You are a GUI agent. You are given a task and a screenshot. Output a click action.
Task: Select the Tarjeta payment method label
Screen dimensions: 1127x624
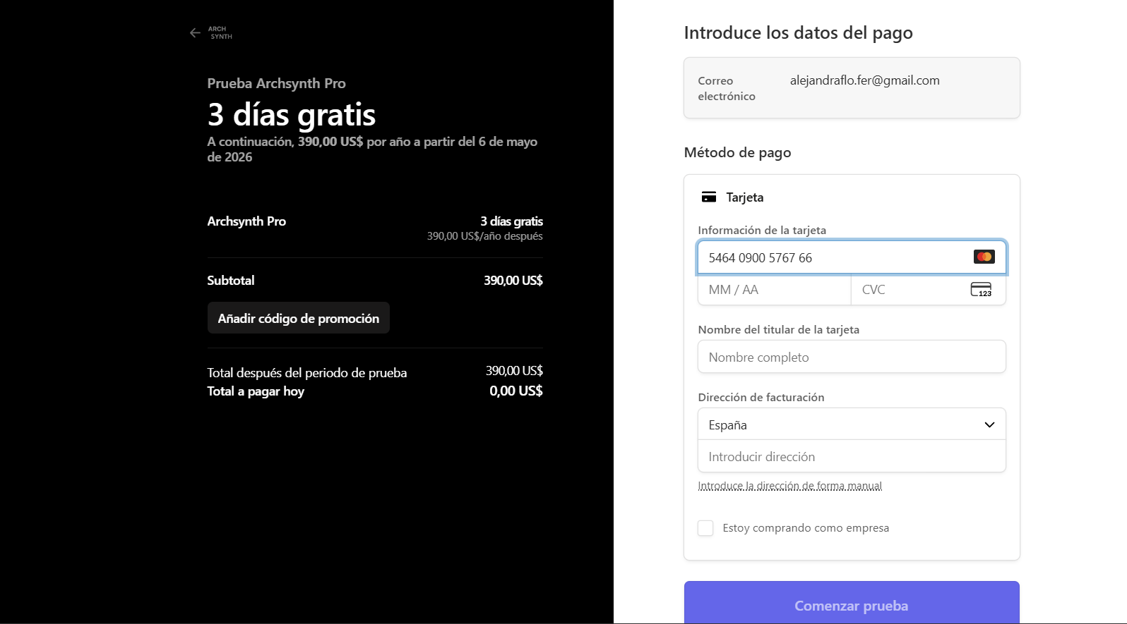[x=745, y=197]
